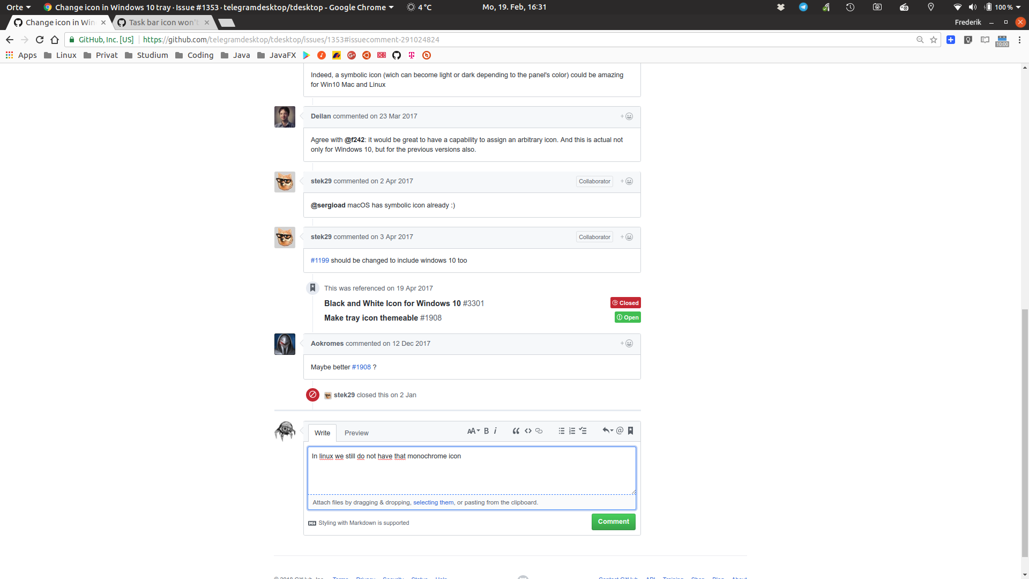Mention a user with @ icon
The height and width of the screenshot is (579, 1029).
point(620,430)
